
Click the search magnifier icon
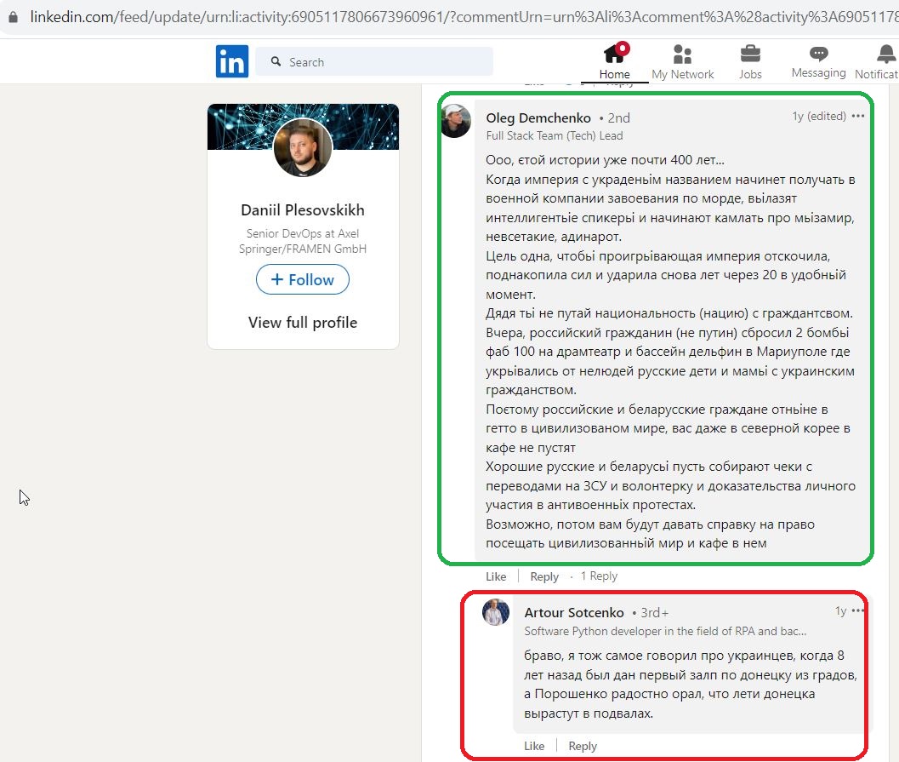point(276,61)
